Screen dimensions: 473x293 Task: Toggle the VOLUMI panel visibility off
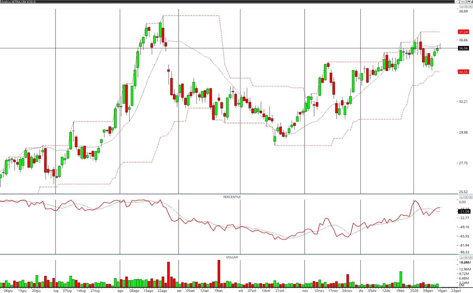point(470,257)
